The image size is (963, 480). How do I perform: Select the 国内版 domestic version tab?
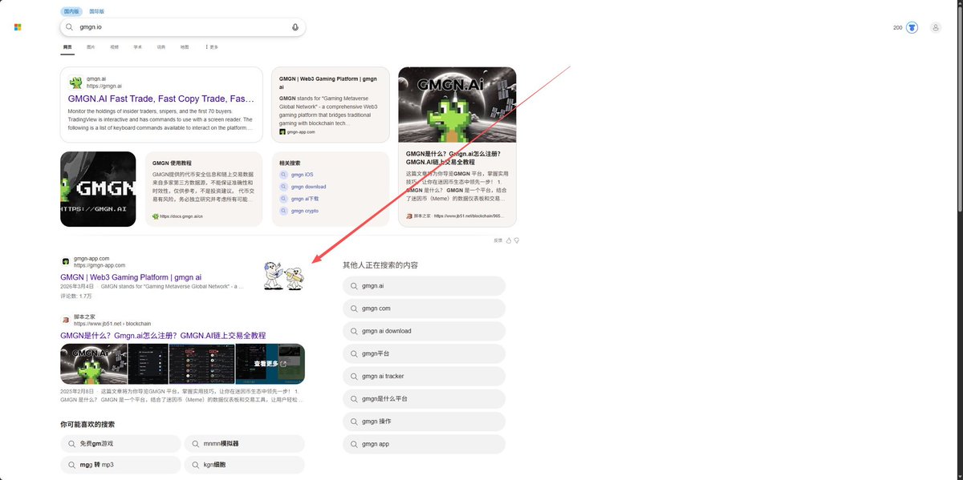click(71, 11)
